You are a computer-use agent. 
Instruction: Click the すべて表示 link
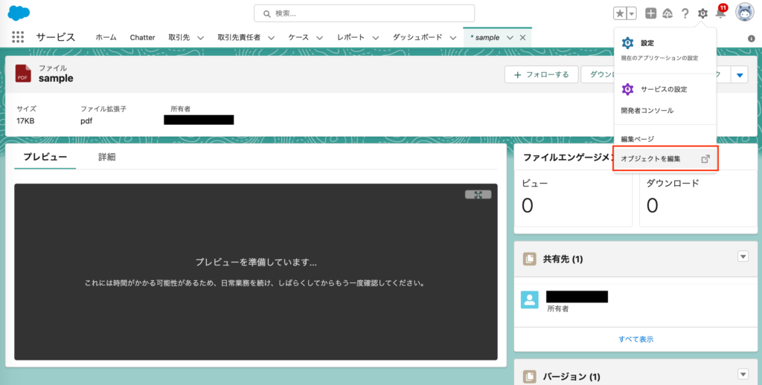coord(635,339)
